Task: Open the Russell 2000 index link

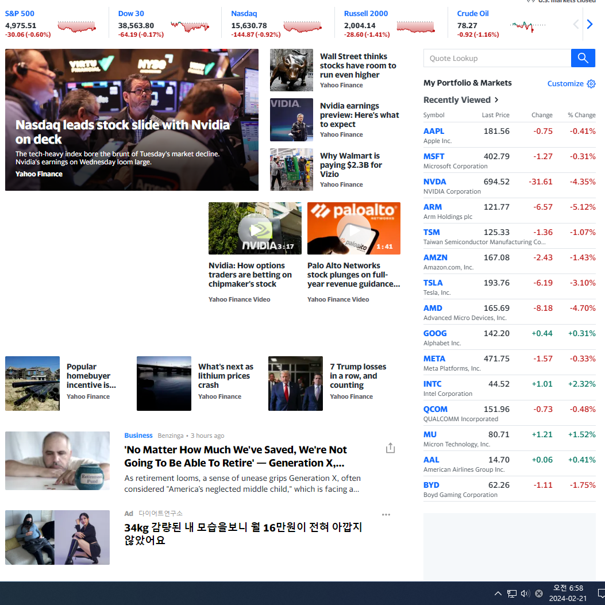Action: click(366, 14)
